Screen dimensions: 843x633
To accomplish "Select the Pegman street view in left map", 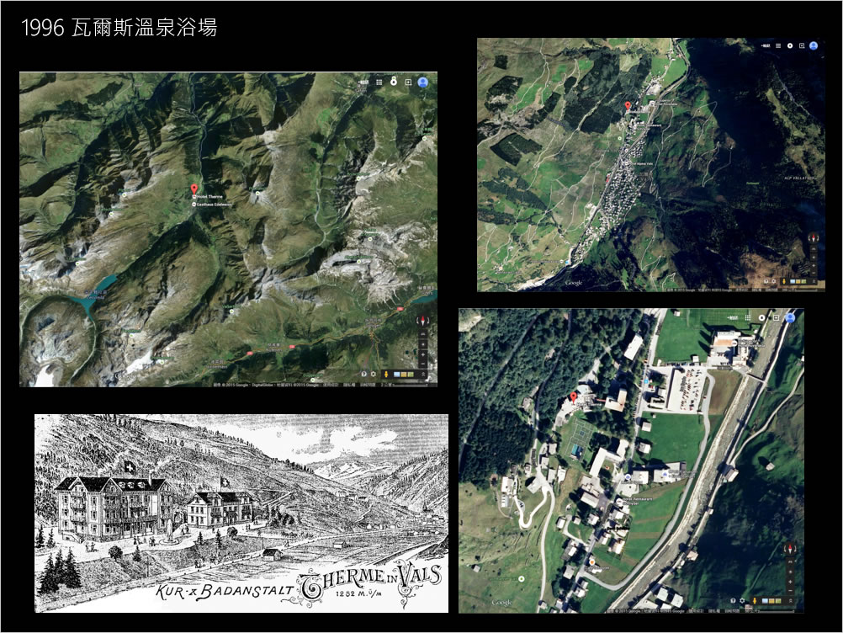I will click(386, 374).
